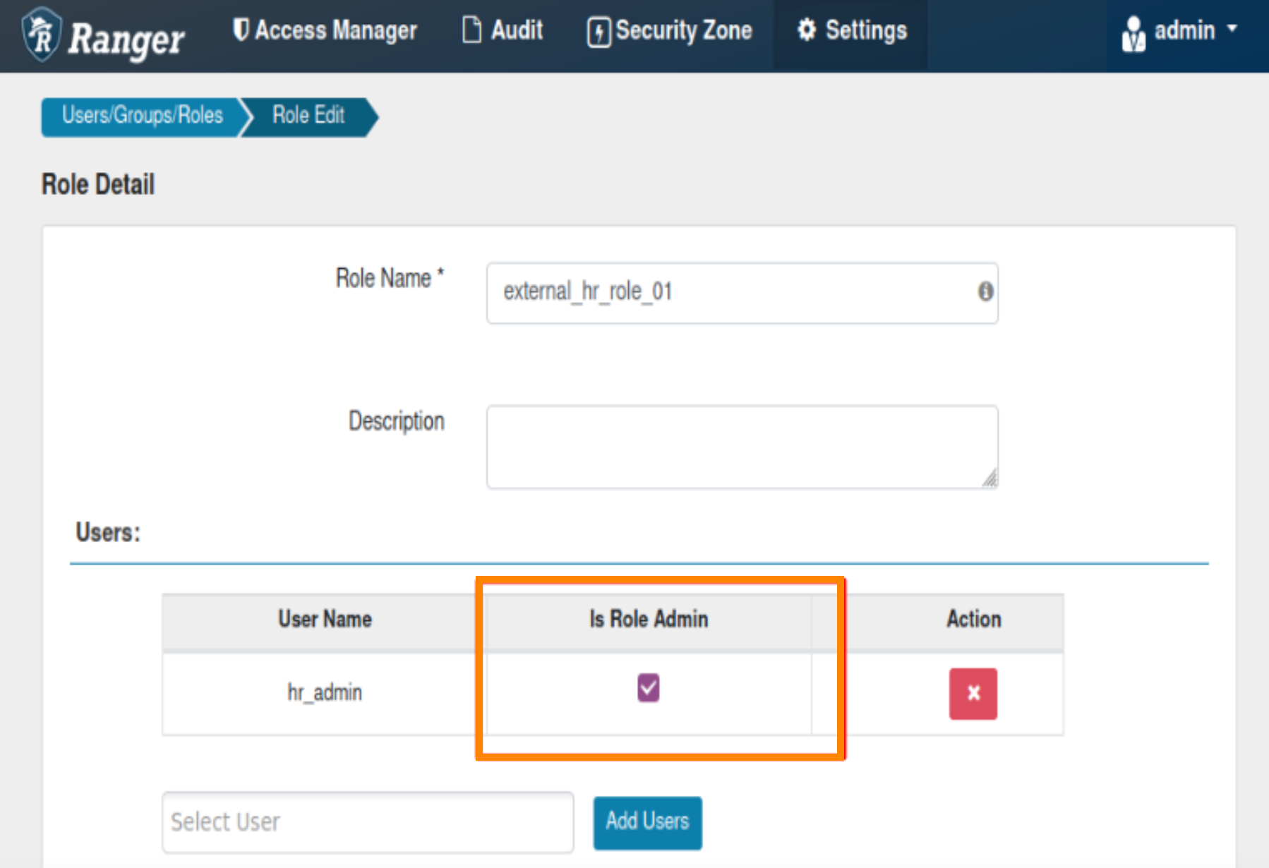
Task: Click the lightning bolt Security Zone icon
Action: (x=599, y=32)
